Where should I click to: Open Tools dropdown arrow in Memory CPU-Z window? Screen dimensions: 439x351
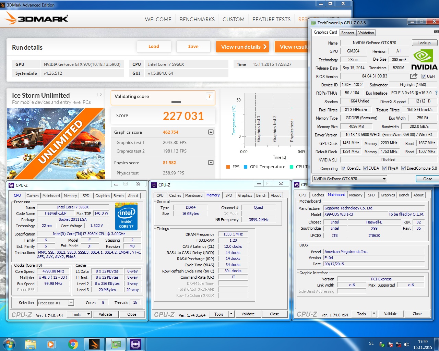(231, 314)
